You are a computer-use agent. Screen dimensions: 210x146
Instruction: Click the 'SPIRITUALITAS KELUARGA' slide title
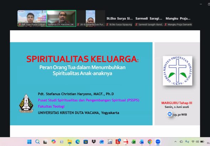(82, 59)
